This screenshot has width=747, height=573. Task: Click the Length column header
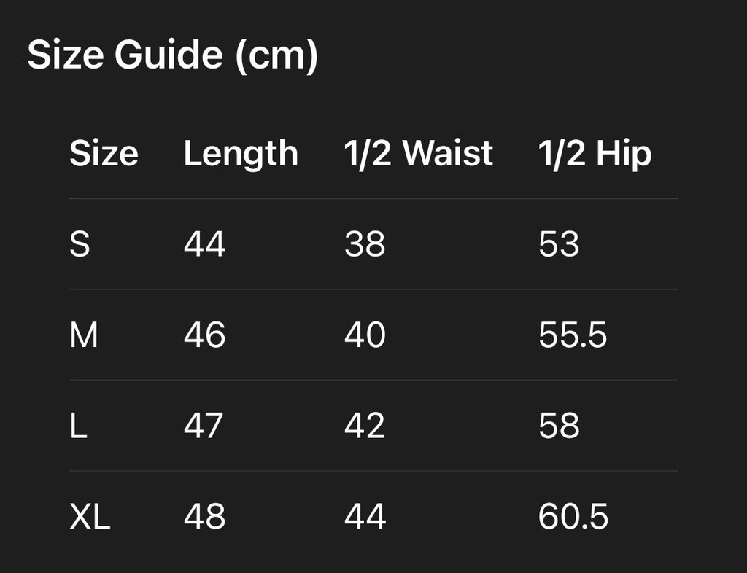[x=241, y=154]
